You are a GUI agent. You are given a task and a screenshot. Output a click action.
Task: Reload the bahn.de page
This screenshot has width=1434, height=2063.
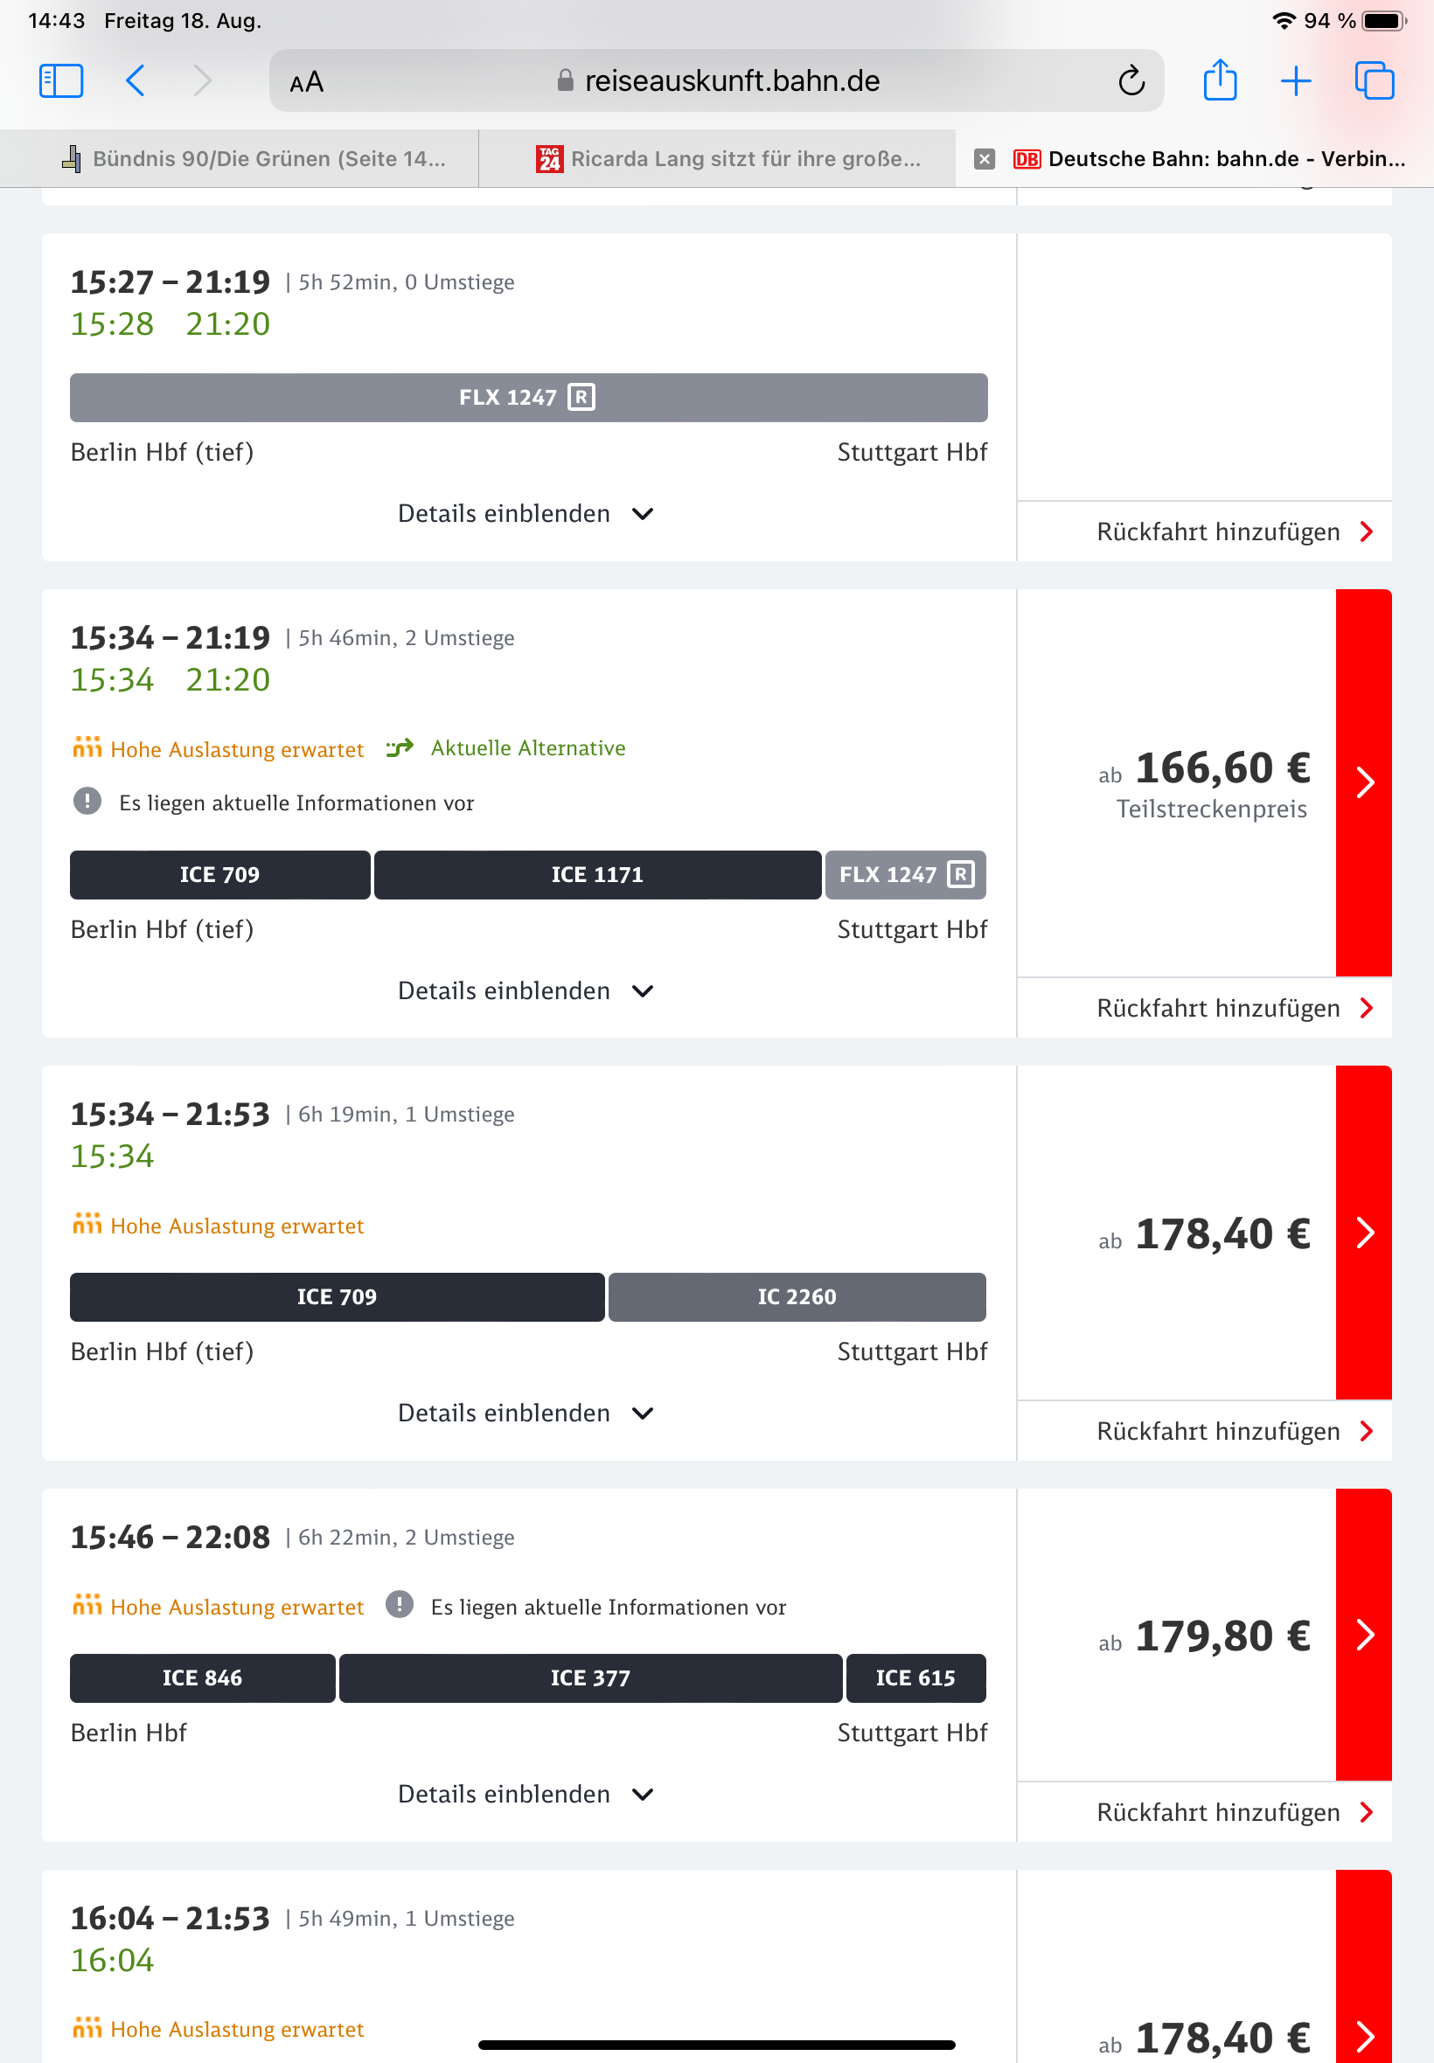1131,80
